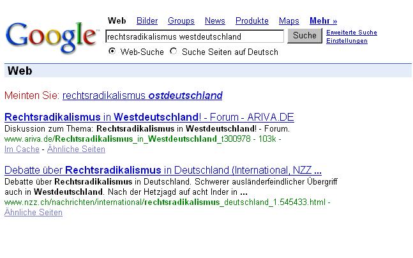Open Erweiterte Suche link

(x=351, y=33)
